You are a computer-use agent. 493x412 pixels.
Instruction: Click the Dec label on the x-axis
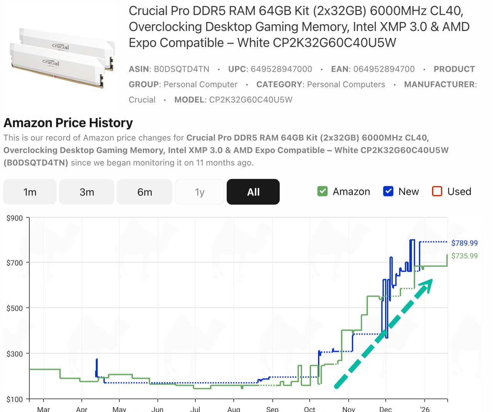pyautogui.click(x=386, y=409)
